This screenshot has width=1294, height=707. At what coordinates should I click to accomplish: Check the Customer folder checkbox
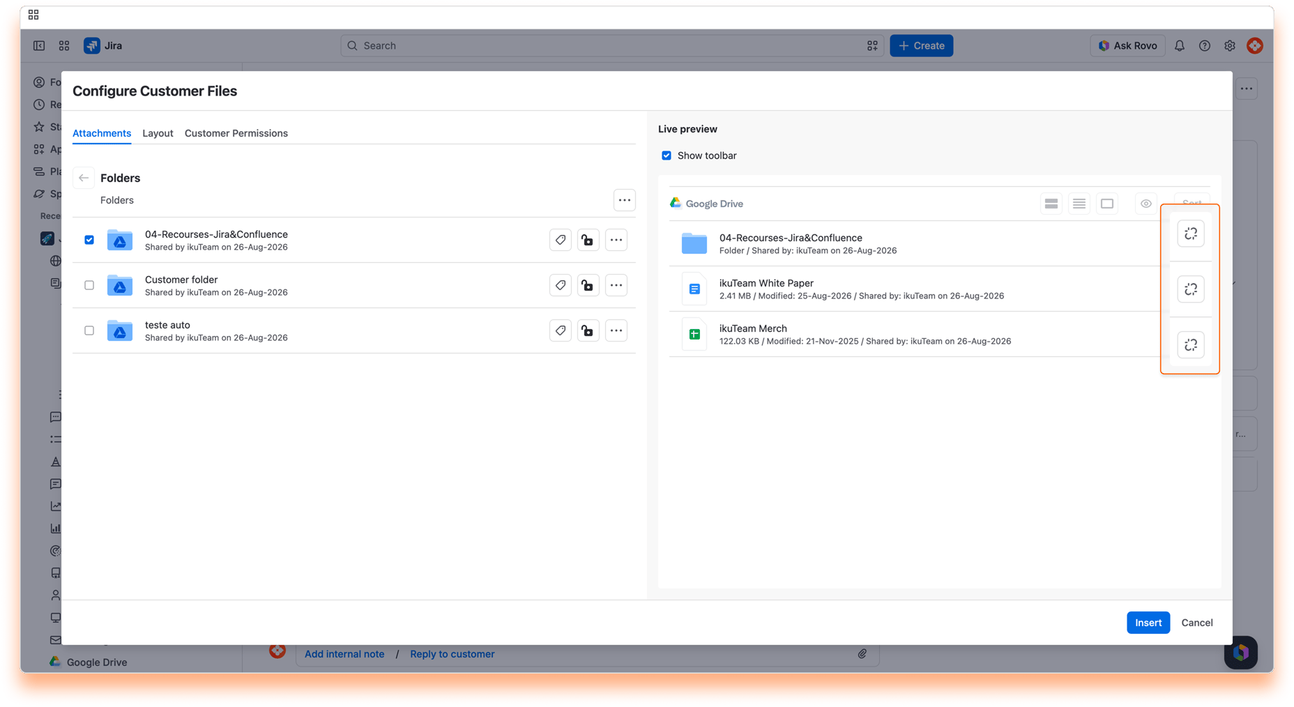(89, 285)
